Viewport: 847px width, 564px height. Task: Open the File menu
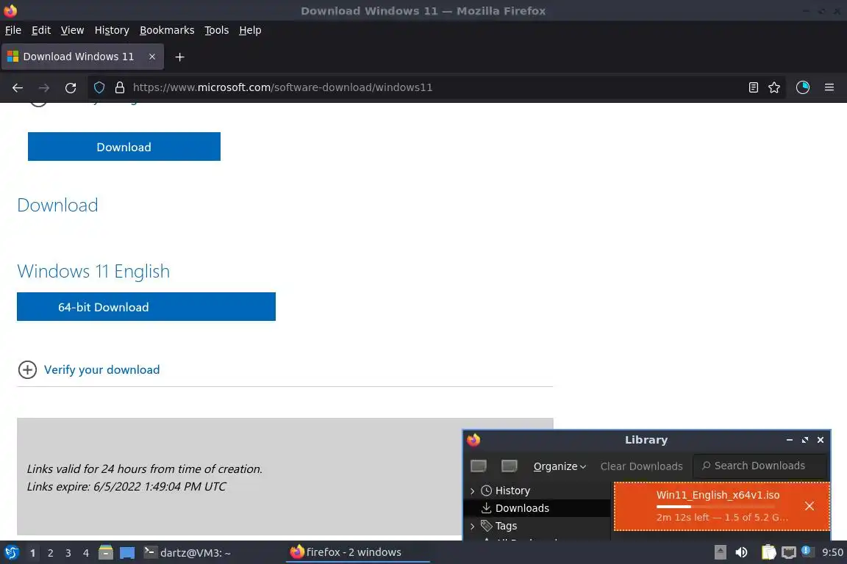coord(13,30)
